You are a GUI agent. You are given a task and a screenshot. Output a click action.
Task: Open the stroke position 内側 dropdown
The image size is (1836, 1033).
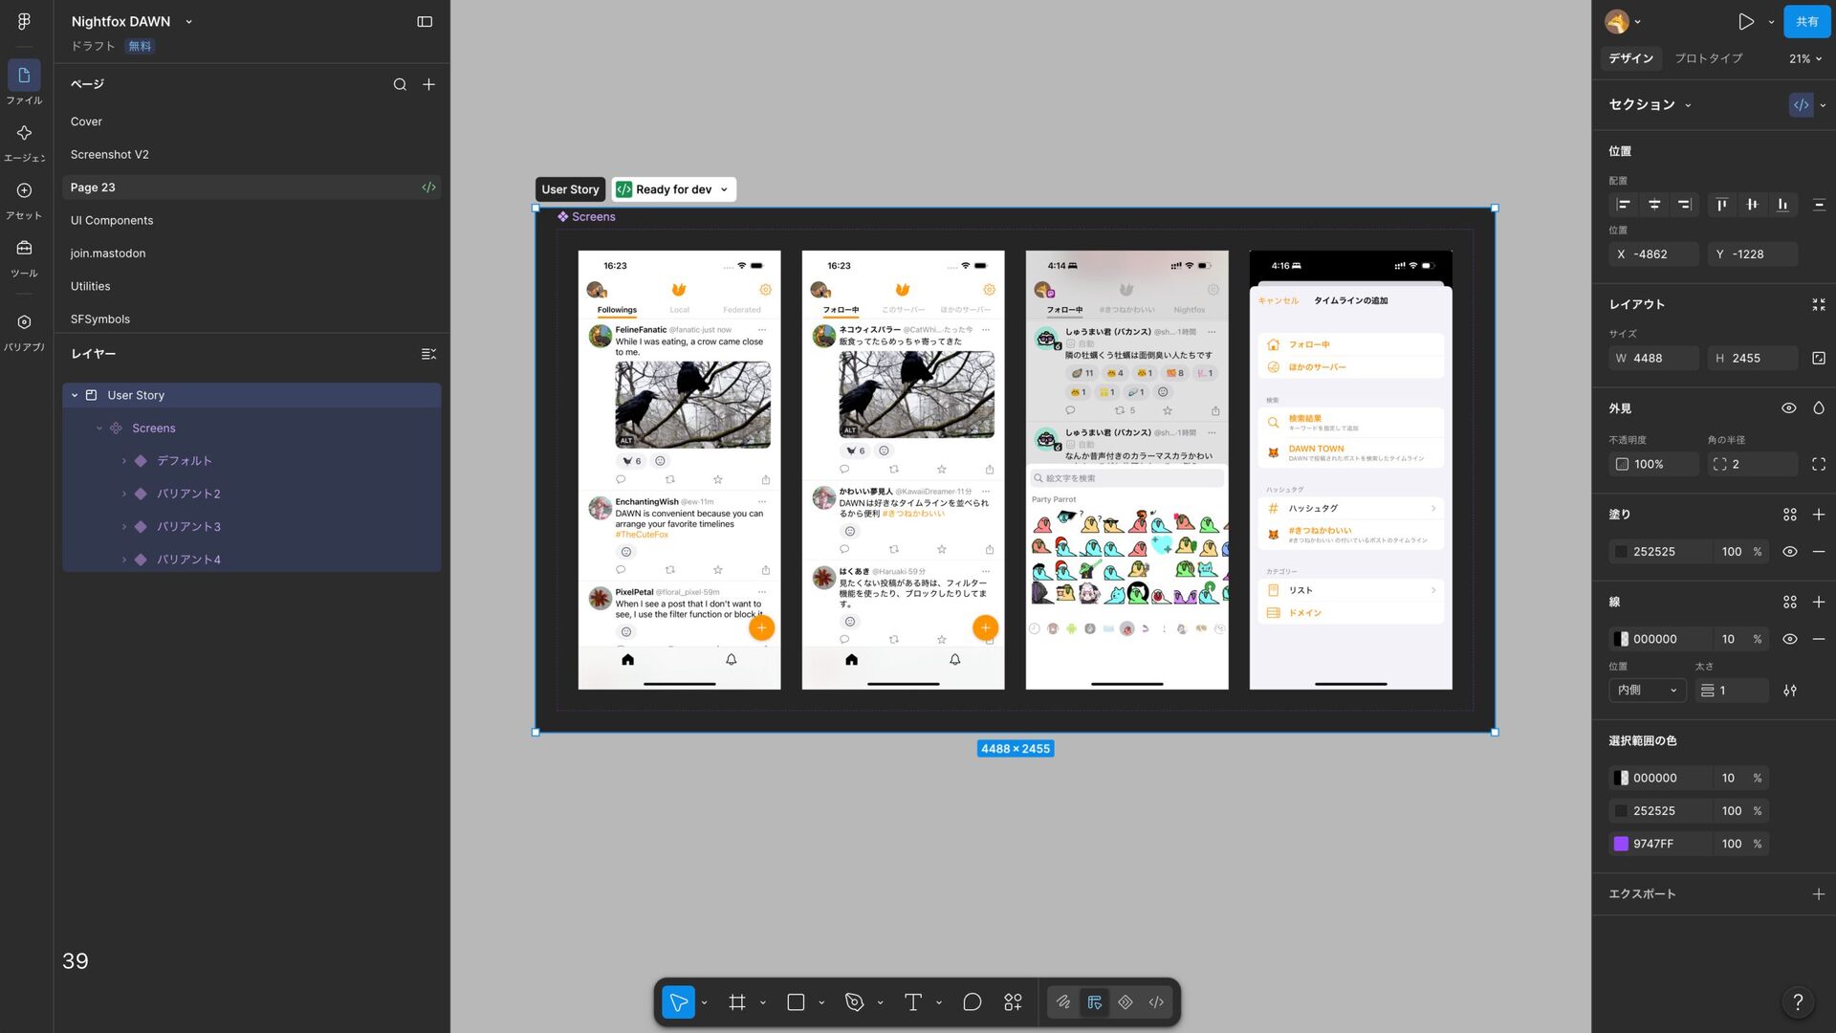point(1648,691)
